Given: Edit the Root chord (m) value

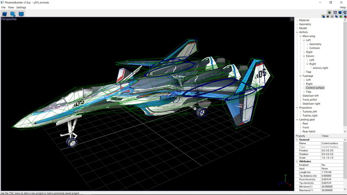Looking at the screenshot, I should [x=332, y=179].
